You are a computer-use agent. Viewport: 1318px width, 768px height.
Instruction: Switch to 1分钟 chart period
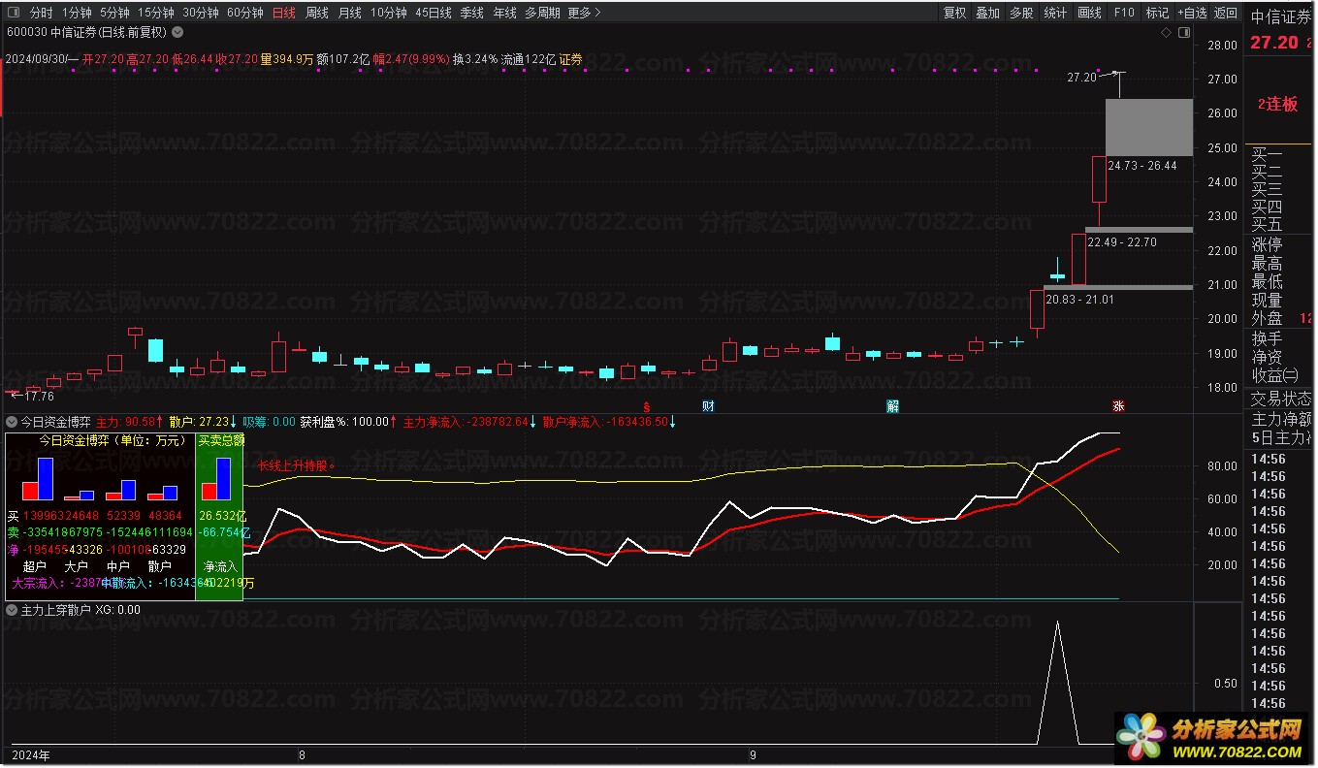coord(78,13)
